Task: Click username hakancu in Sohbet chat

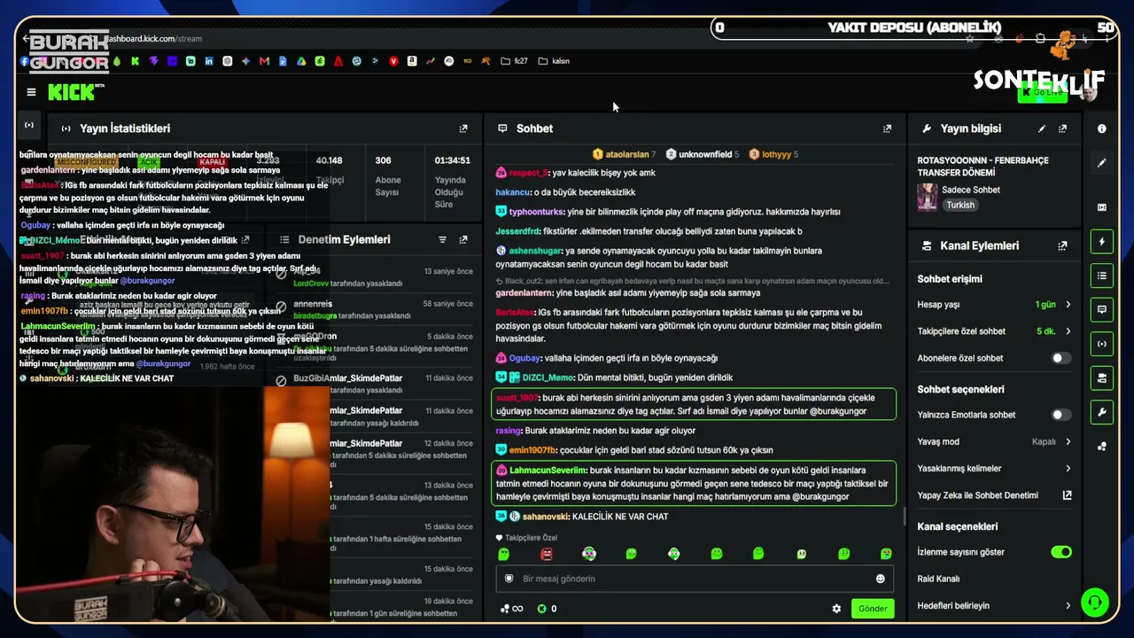Action: (x=512, y=192)
